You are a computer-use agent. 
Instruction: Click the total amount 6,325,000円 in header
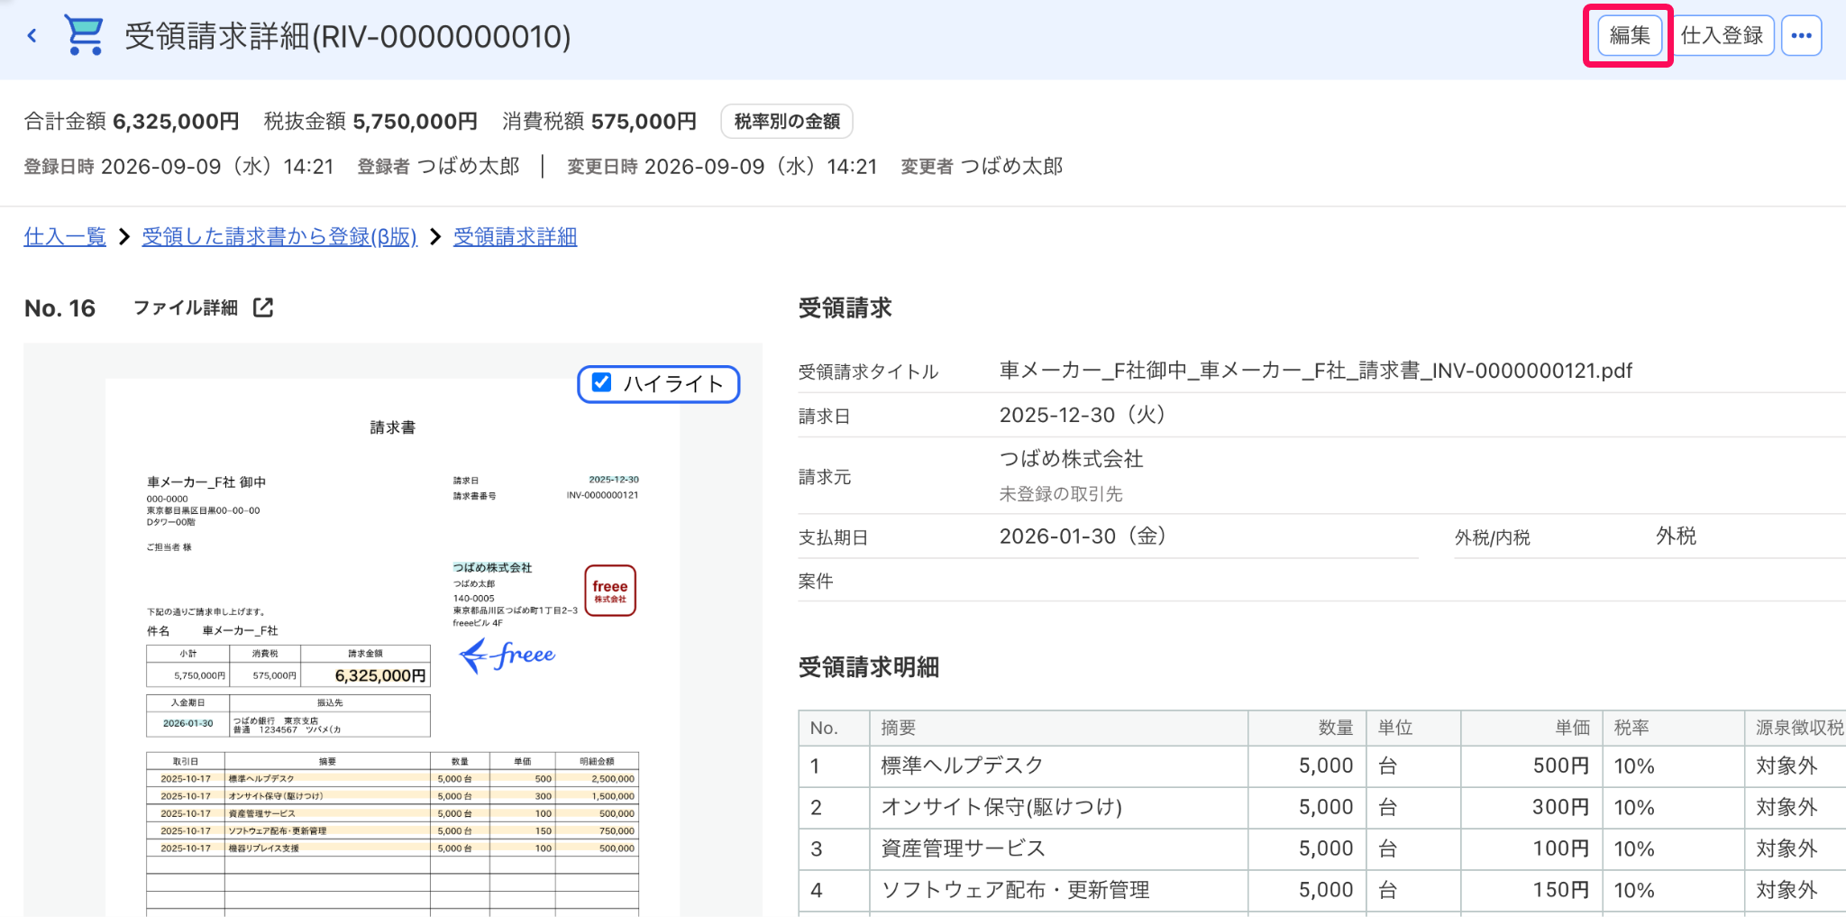pos(176,121)
